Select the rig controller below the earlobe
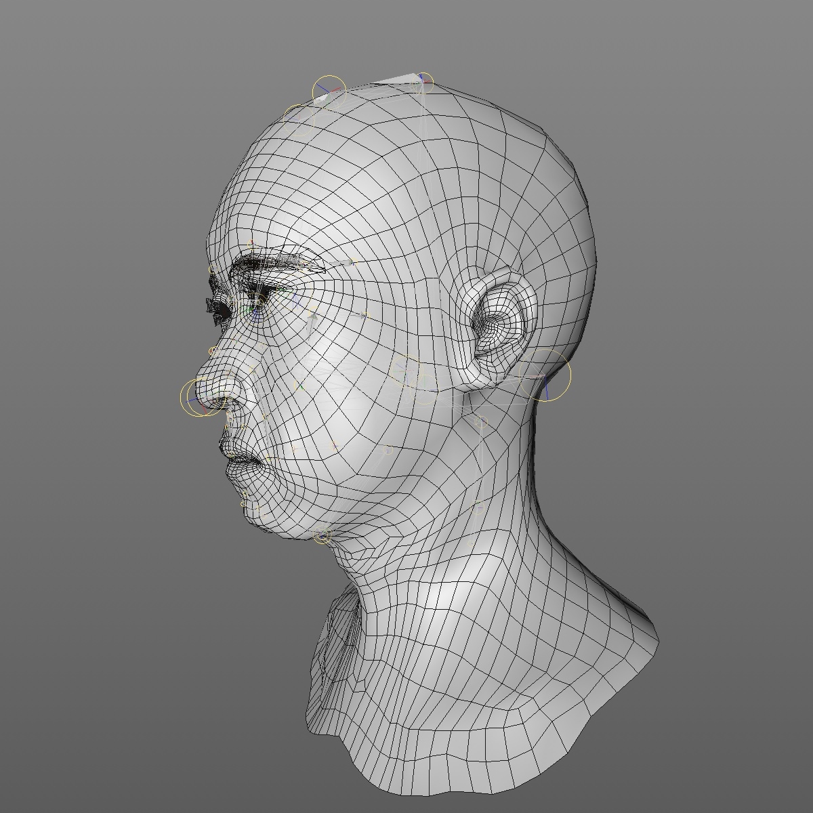The height and width of the screenshot is (813, 813). [x=481, y=421]
